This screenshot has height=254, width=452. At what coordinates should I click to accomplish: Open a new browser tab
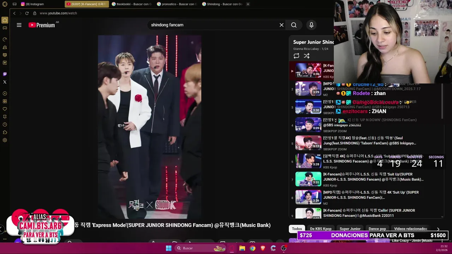point(248,4)
